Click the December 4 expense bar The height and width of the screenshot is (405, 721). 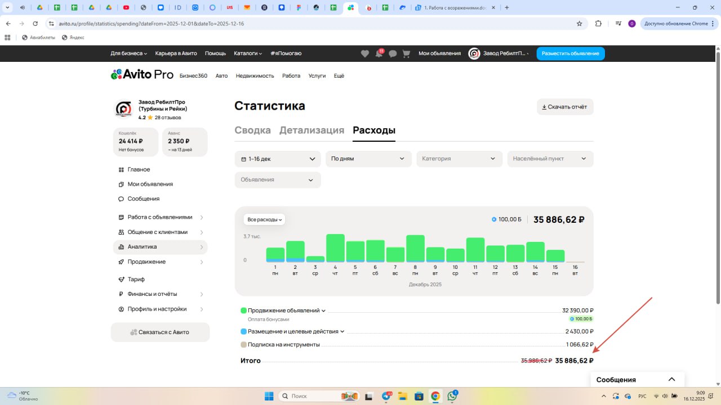pyautogui.click(x=335, y=248)
